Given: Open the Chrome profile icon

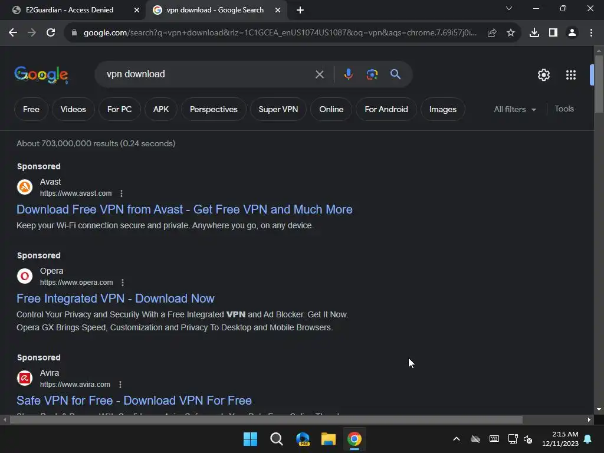Looking at the screenshot, I should coord(572,33).
